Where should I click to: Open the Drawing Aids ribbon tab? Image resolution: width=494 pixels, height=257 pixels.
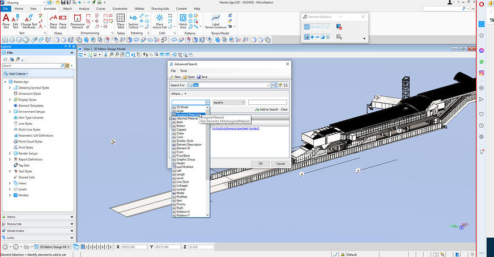pyautogui.click(x=160, y=9)
